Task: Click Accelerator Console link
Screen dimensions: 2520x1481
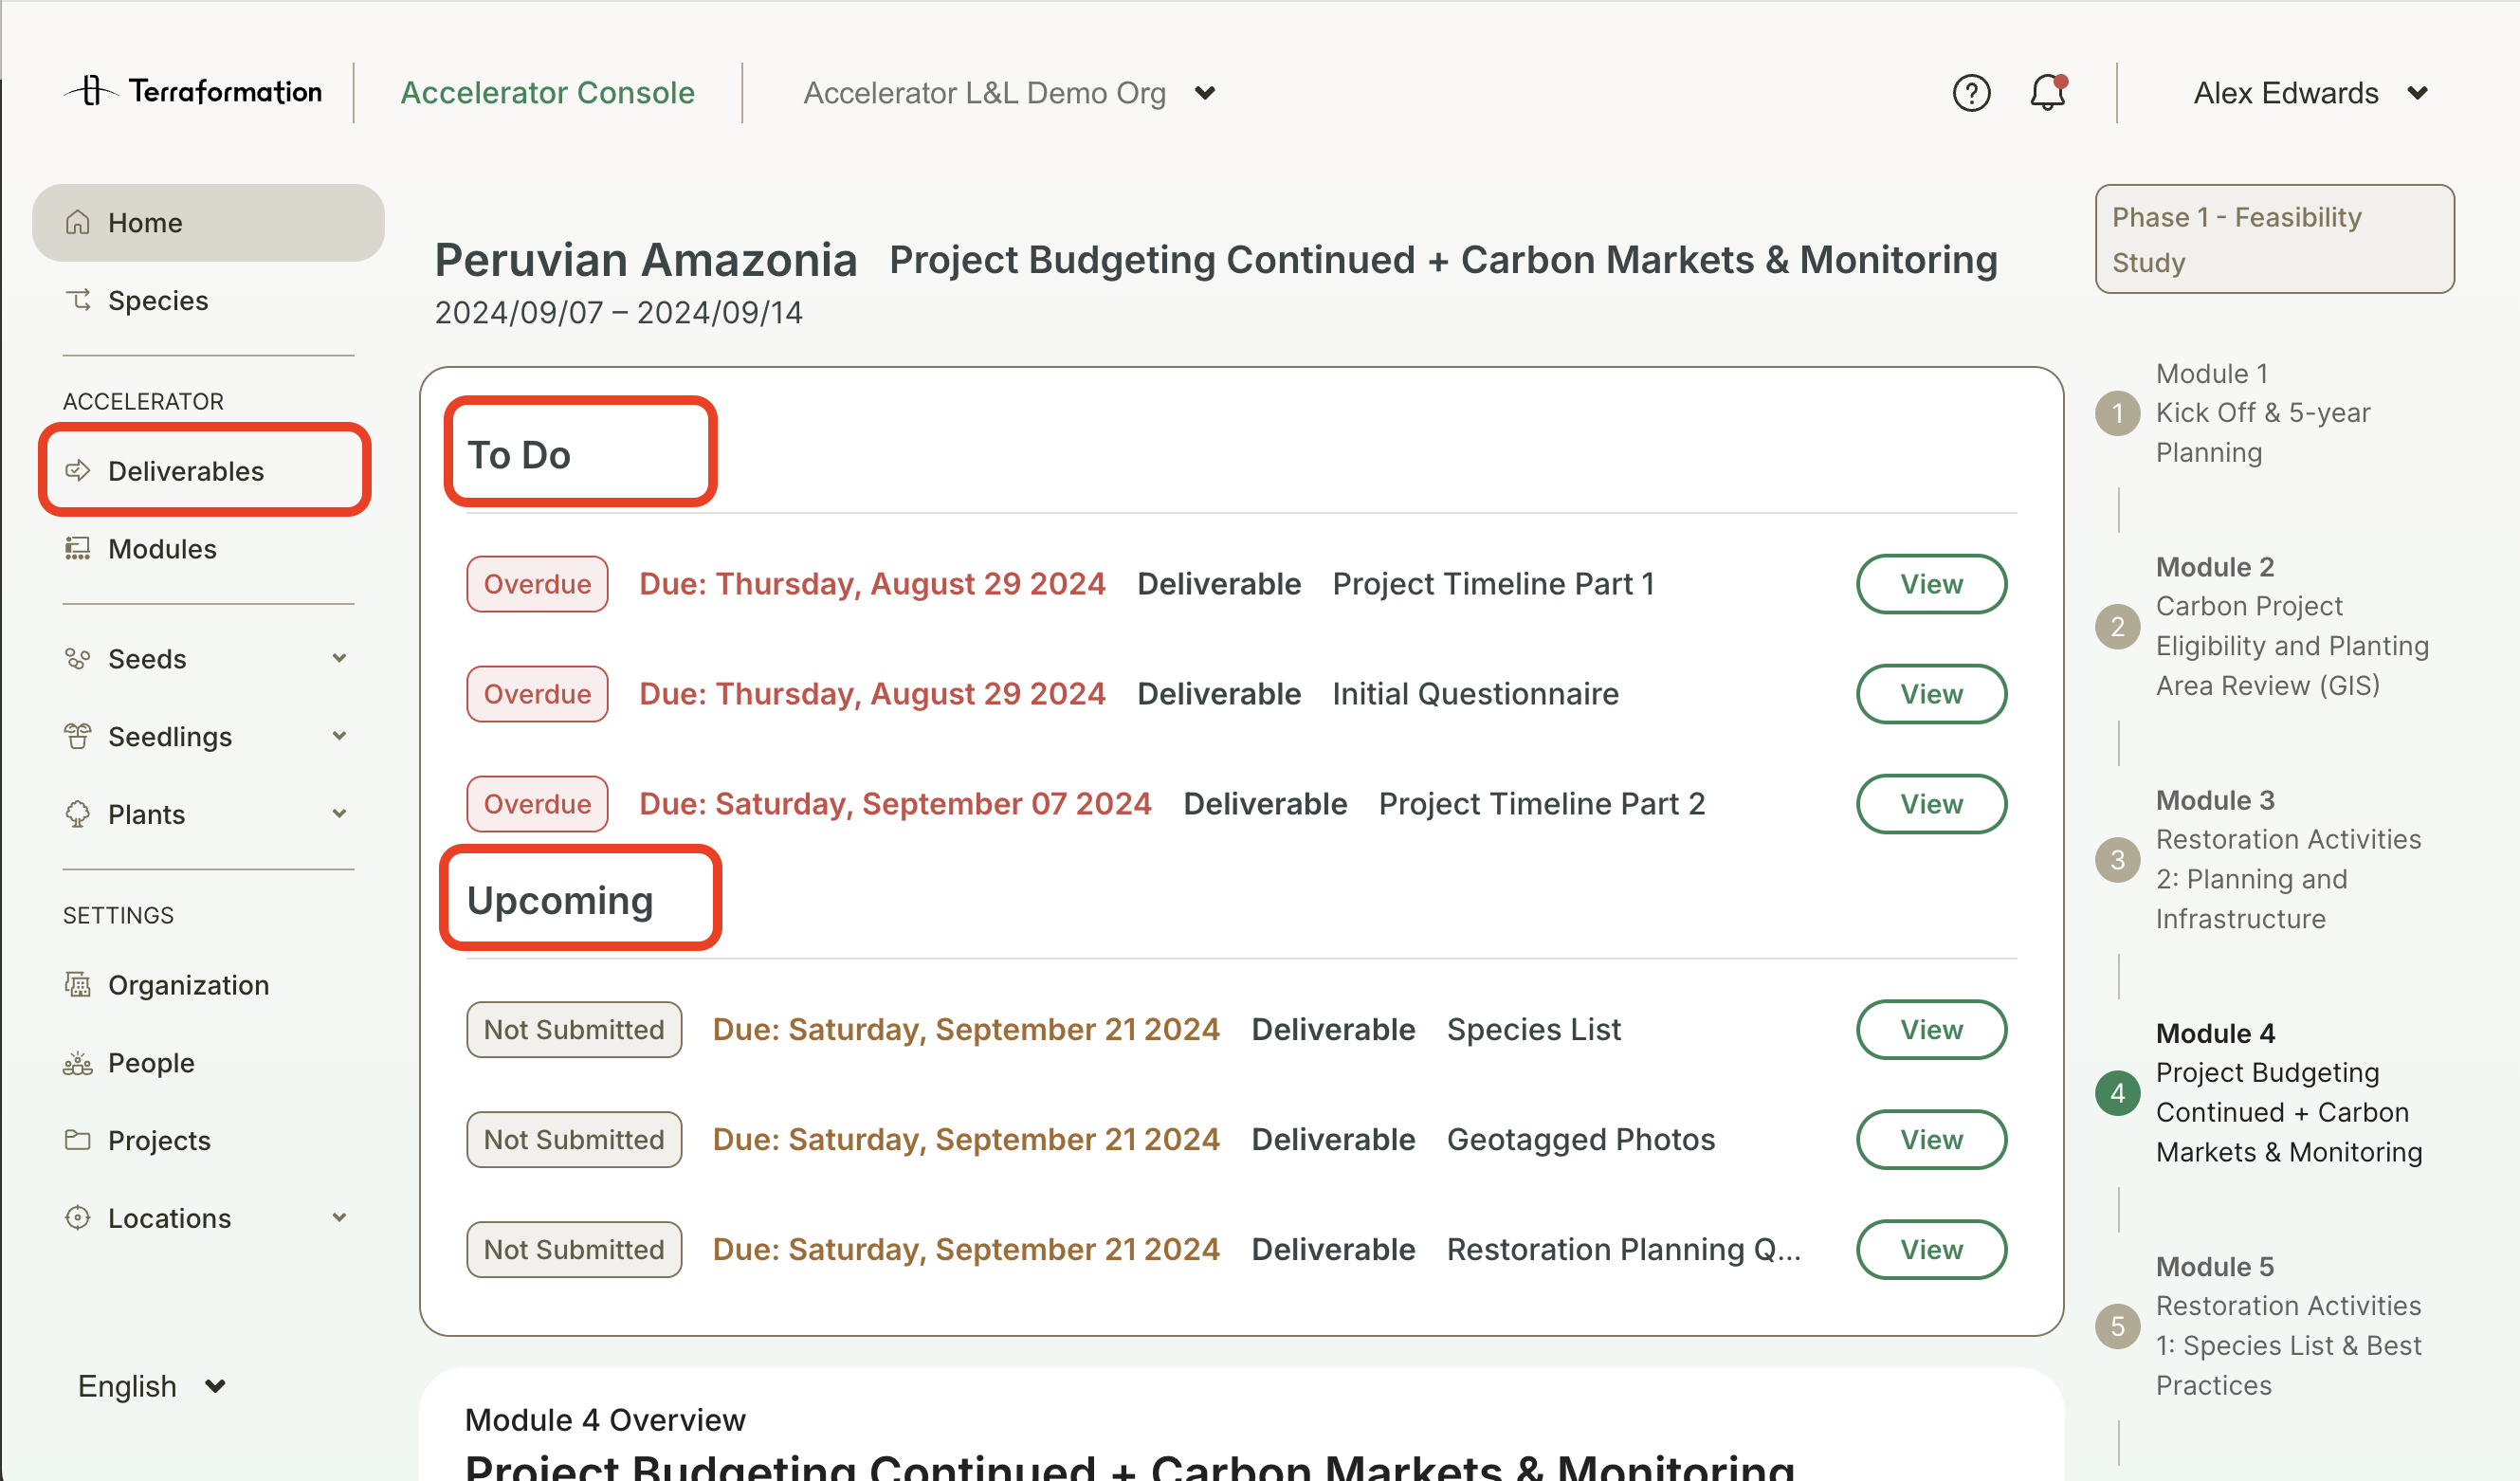Action: (x=547, y=92)
